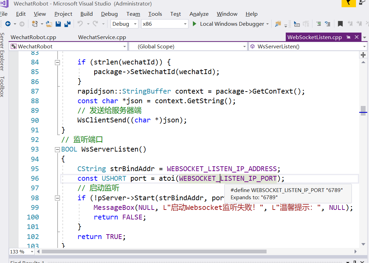Click the Previous Bookmark icon
This screenshot has width=369, height=263.
(x=350, y=24)
